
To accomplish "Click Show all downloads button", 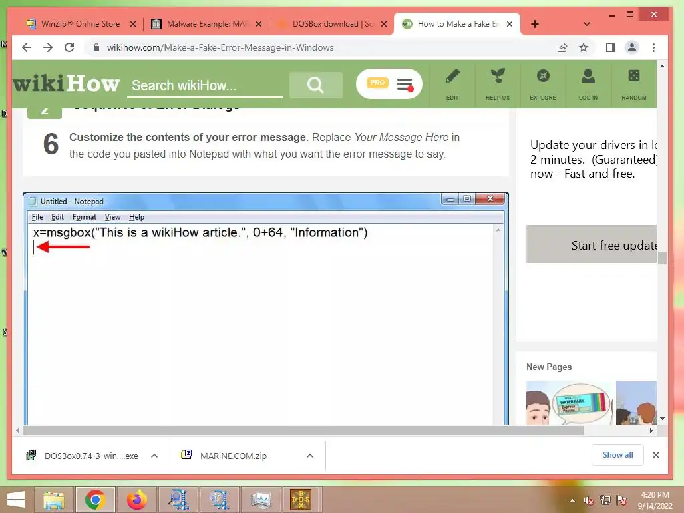I will click(x=617, y=454).
